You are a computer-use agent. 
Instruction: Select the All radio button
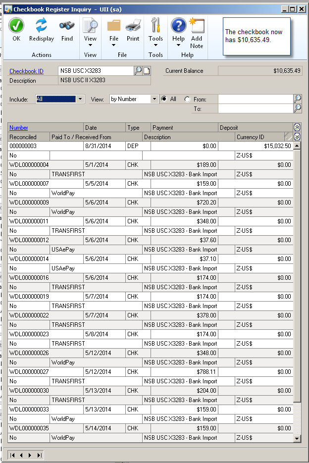click(163, 99)
